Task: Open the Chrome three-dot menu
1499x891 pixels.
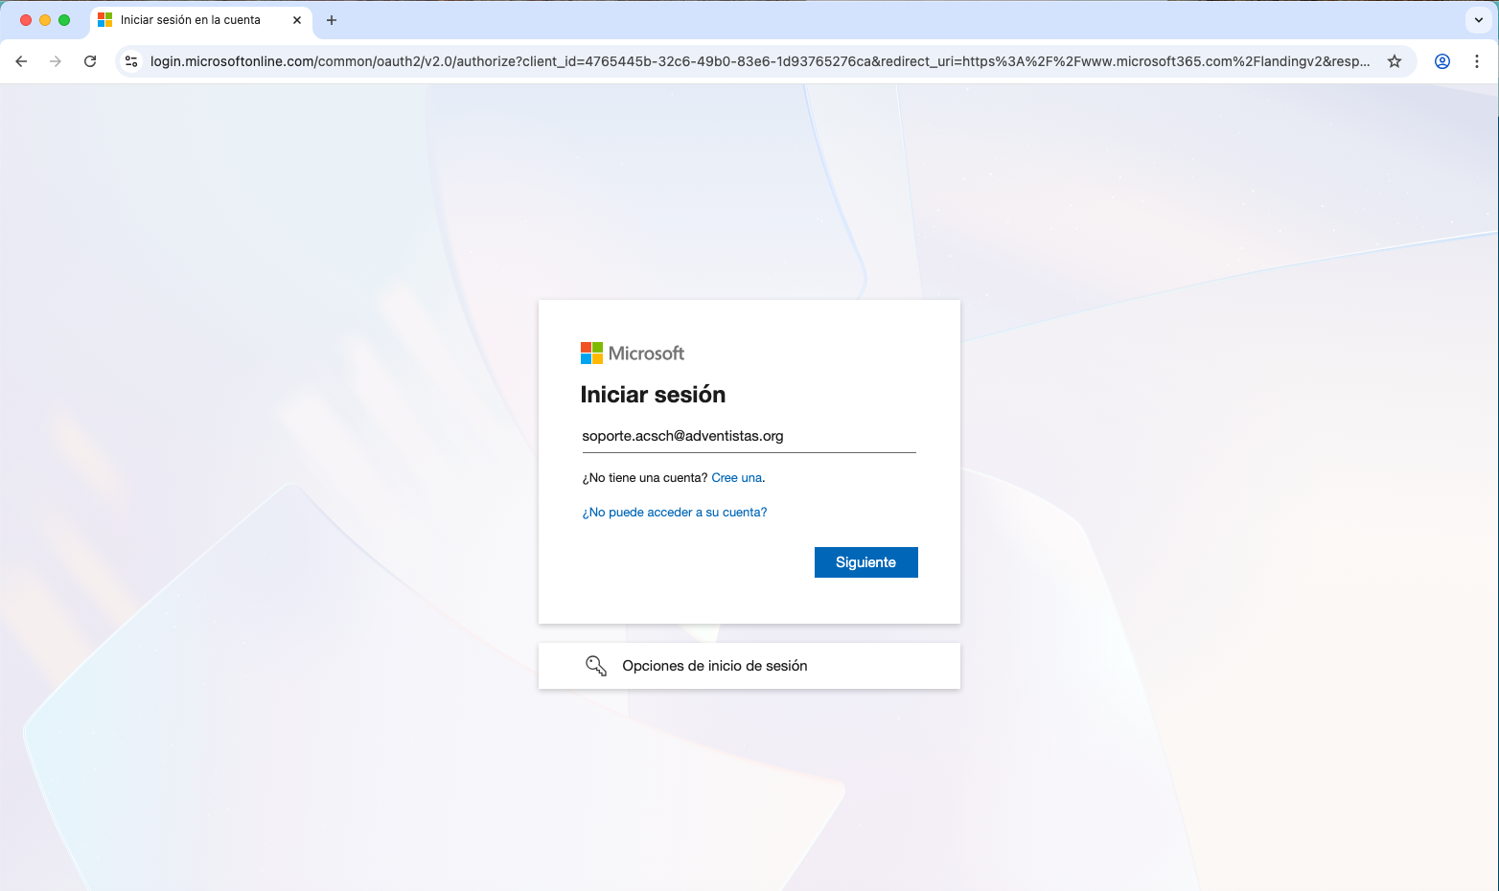Action: tap(1477, 61)
